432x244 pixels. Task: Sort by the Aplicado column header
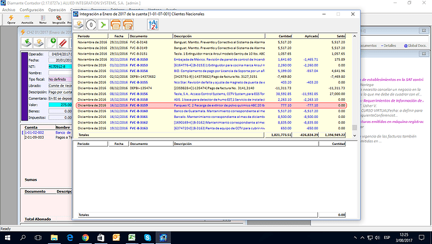(306, 36)
